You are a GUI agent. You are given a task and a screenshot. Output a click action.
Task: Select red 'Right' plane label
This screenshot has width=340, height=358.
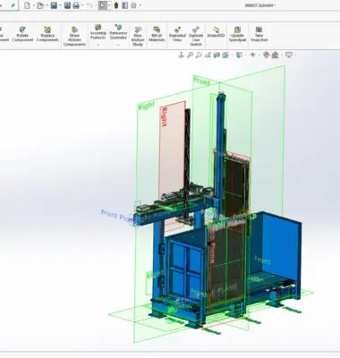click(x=164, y=117)
